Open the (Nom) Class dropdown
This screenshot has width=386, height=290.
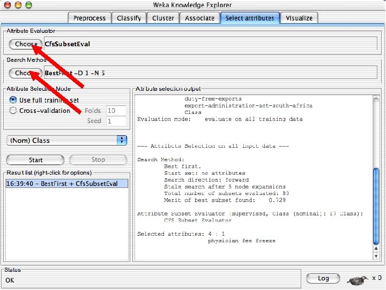(66, 140)
